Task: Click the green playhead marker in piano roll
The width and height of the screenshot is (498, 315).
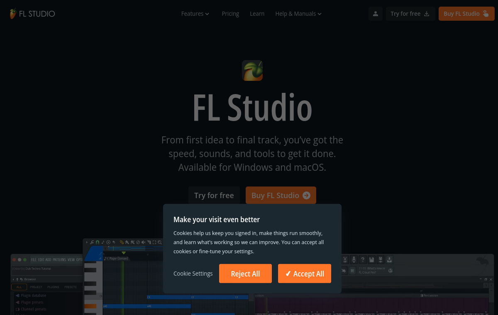Action: tap(124, 253)
